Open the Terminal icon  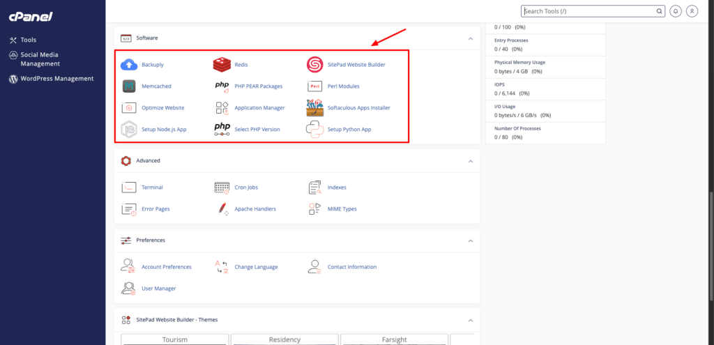[x=129, y=187]
